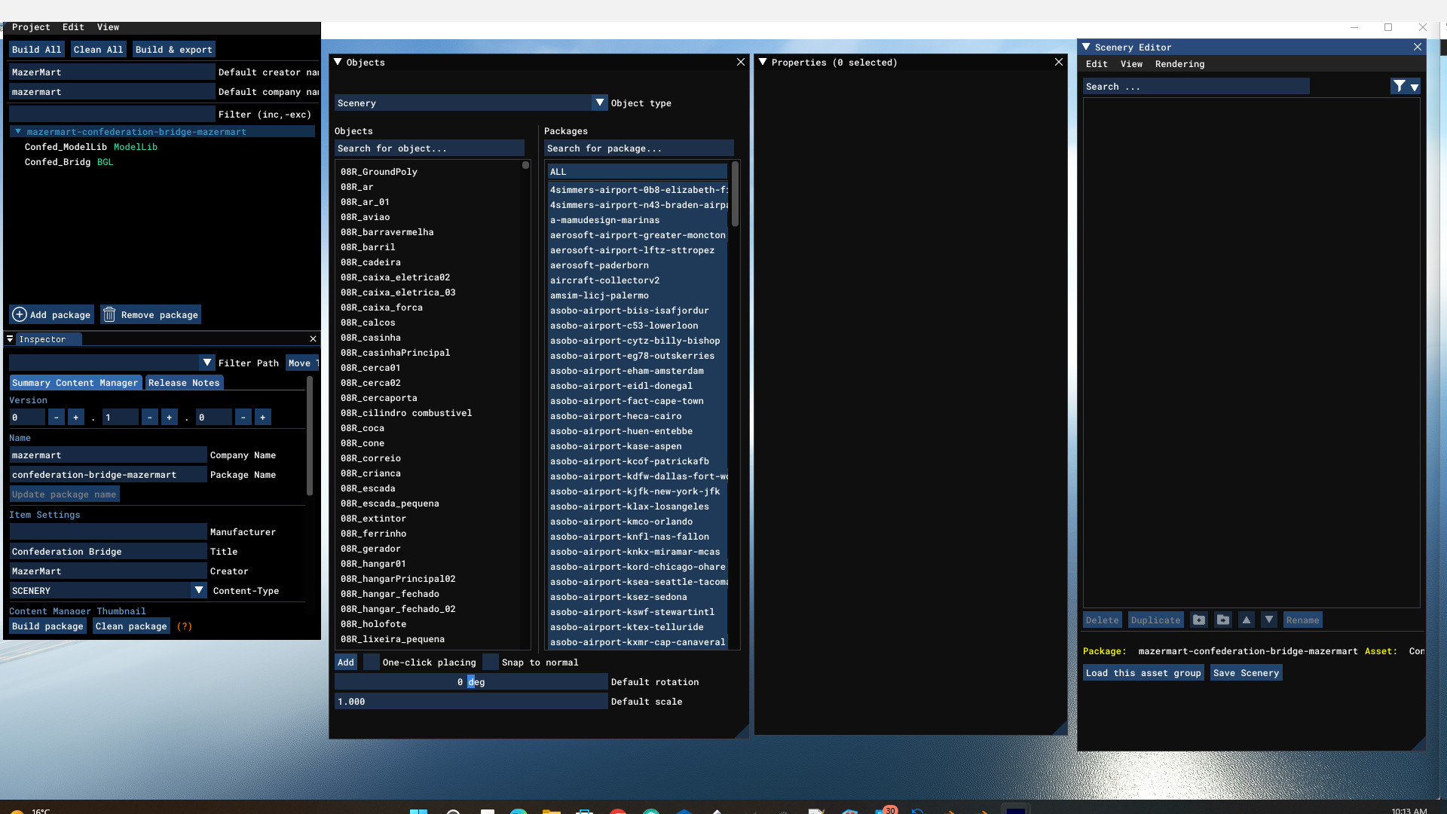The image size is (1447, 814).
Task: Click the new folder icon in Scenery Editor
Action: [1199, 620]
